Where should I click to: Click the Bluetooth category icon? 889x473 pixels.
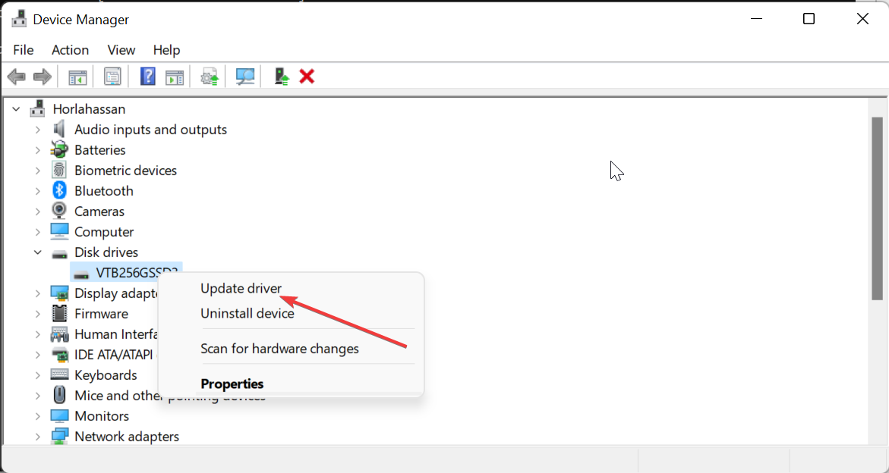(x=59, y=191)
